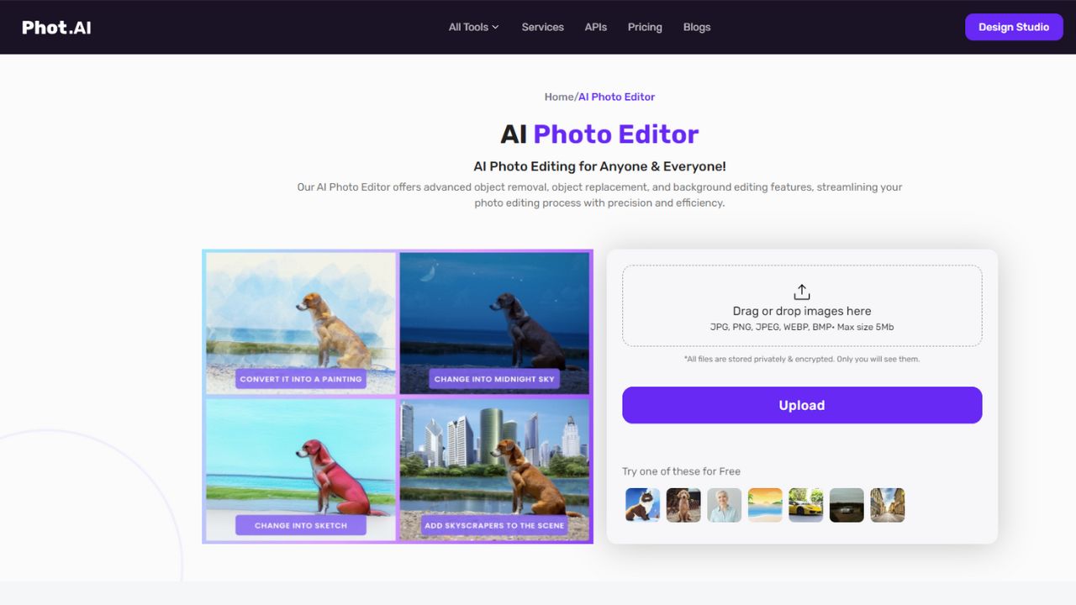Click the Change Into Sketch label
Image resolution: width=1076 pixels, height=605 pixels.
point(301,525)
